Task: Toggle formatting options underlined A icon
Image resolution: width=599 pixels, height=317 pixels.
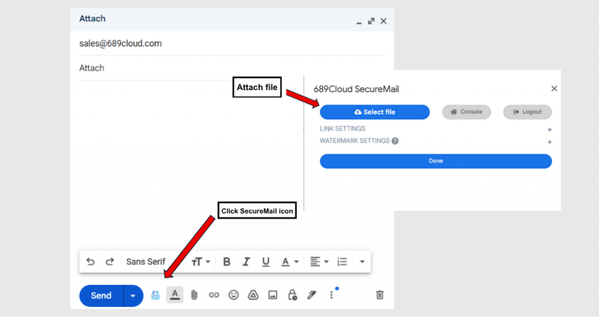Action: pyautogui.click(x=175, y=295)
